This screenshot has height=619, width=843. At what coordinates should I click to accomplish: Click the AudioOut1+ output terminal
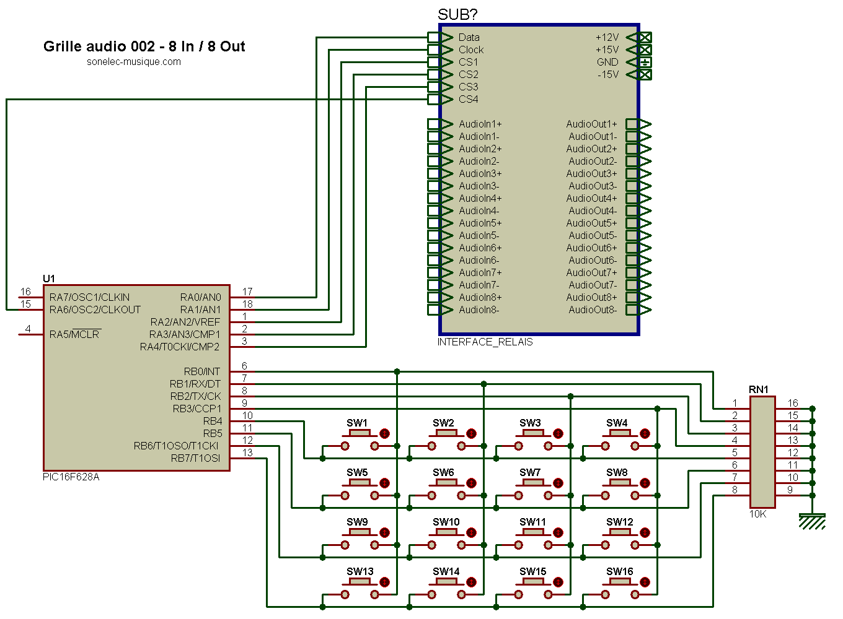(639, 124)
